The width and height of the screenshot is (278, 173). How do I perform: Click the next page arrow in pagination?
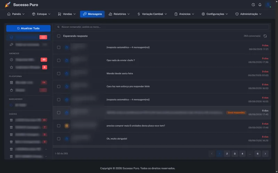pos(265,154)
